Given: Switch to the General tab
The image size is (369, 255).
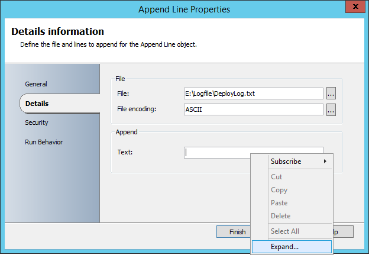Looking at the screenshot, I should [36, 84].
